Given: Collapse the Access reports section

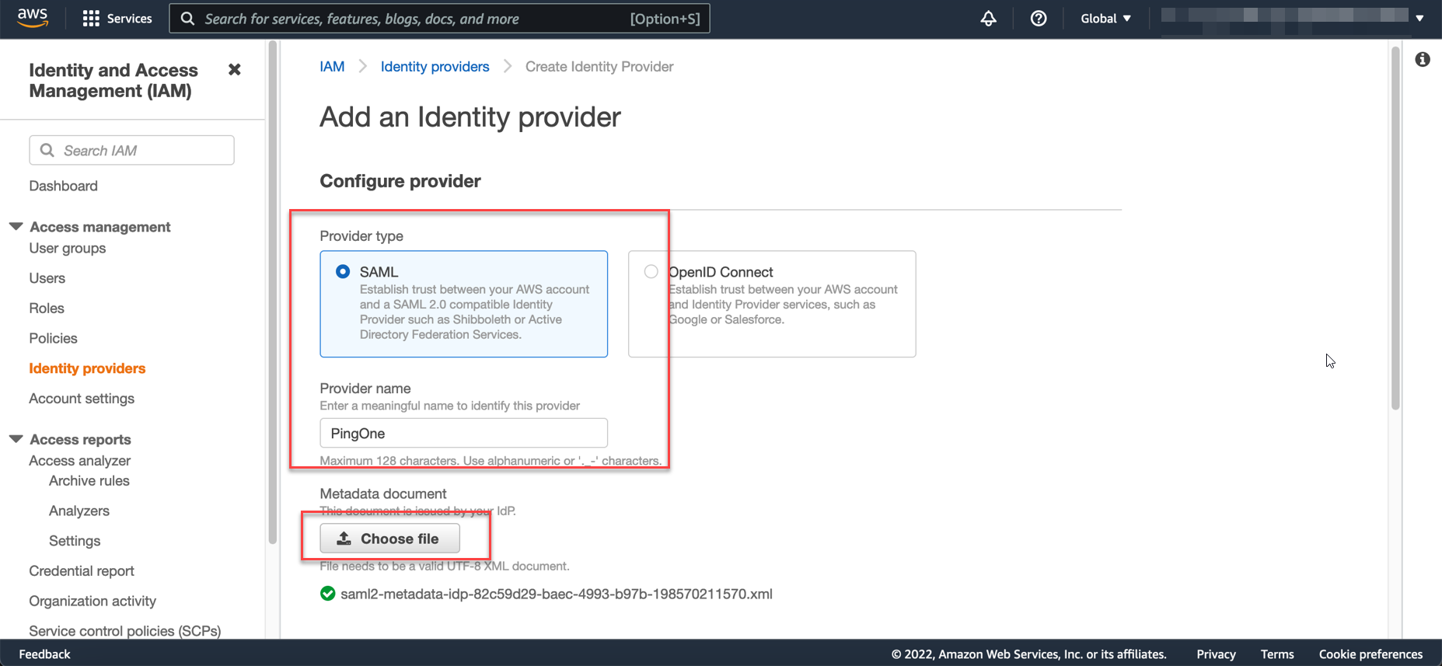Looking at the screenshot, I should (x=16, y=439).
